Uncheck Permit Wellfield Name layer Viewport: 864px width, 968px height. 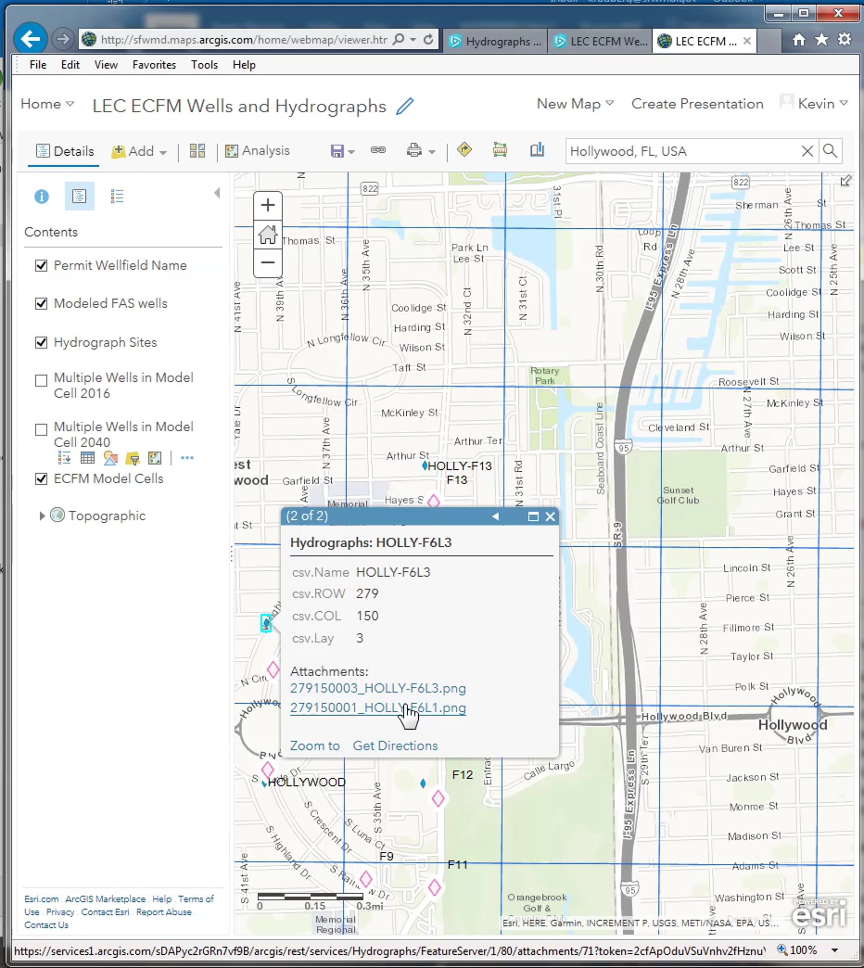pyautogui.click(x=41, y=265)
